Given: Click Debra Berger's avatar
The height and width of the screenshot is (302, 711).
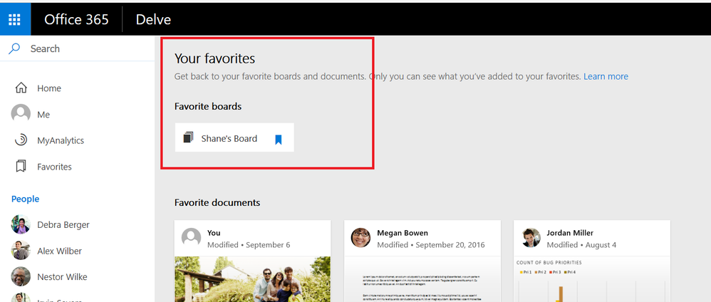Looking at the screenshot, I should coord(21,224).
